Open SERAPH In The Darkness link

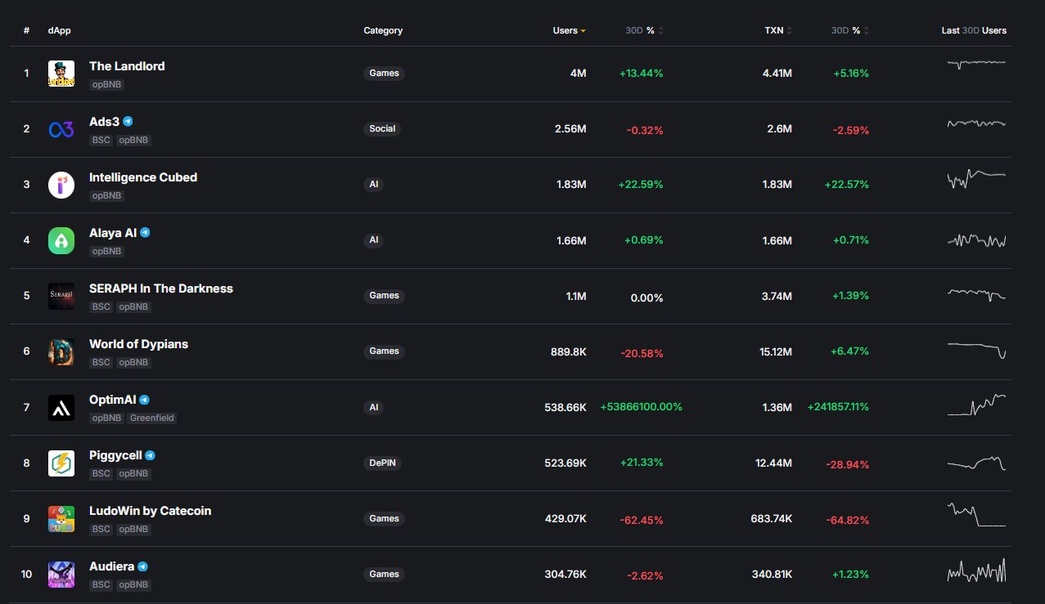(160, 289)
